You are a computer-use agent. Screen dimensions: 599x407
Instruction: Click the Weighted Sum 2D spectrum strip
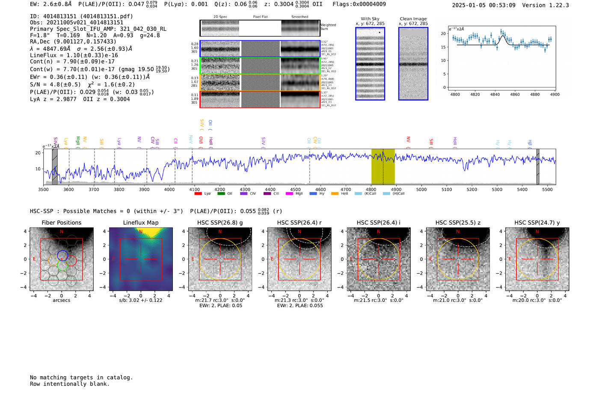[260, 28]
